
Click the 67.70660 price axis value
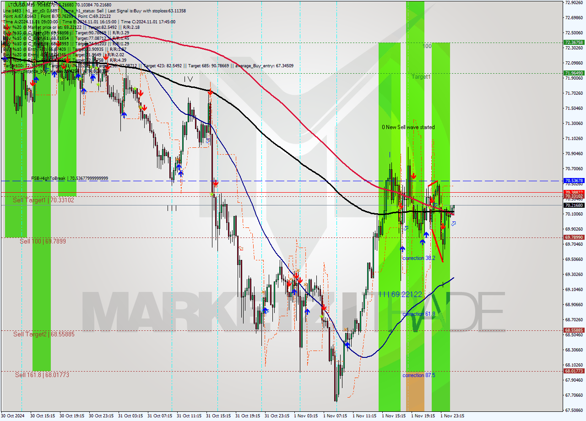tap(574, 395)
